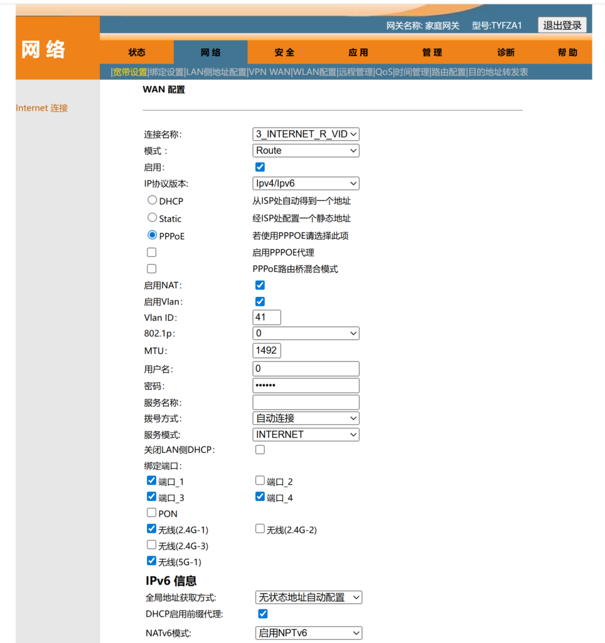Open the 诊断 diagnostics tab
The width and height of the screenshot is (605, 643).
click(x=506, y=53)
